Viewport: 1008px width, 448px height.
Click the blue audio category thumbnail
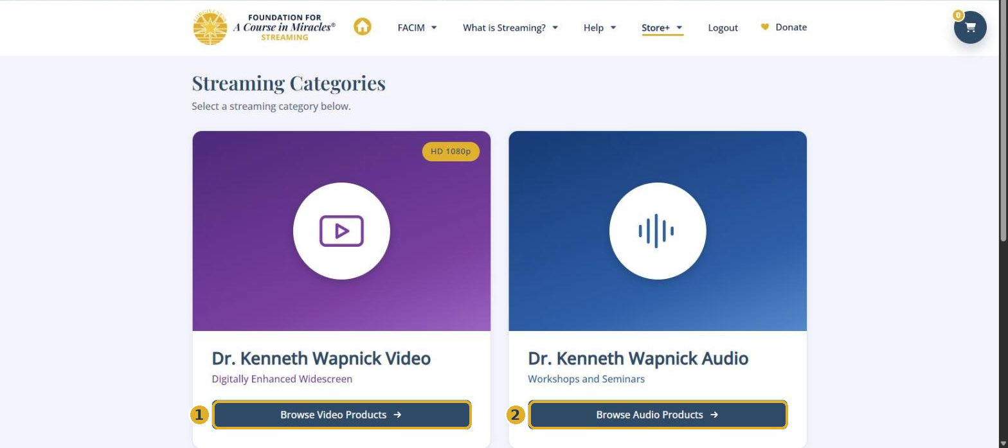pyautogui.click(x=658, y=231)
